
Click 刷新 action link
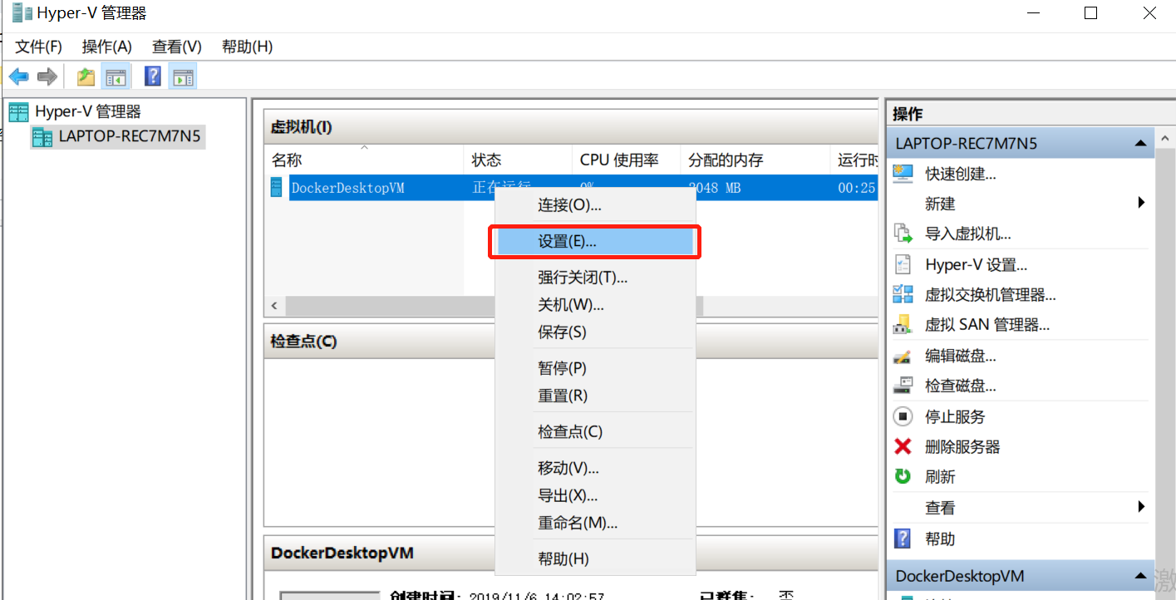[940, 477]
